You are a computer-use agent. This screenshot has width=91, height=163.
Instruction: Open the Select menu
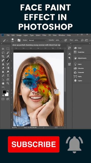tap(38, 35)
